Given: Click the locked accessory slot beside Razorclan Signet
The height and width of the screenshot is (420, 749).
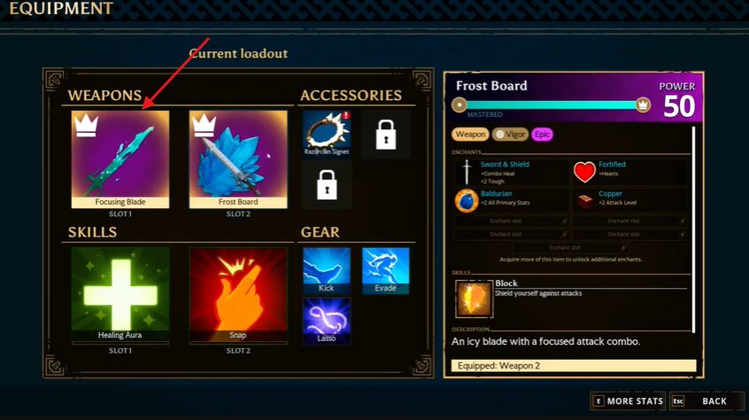Looking at the screenshot, I should (386, 135).
